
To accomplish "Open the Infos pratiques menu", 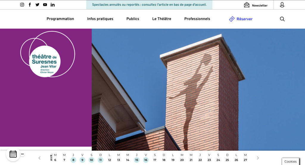I will pyautogui.click(x=100, y=19).
